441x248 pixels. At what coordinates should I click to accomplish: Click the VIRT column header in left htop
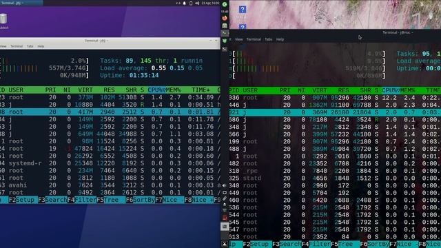[x=85, y=90]
